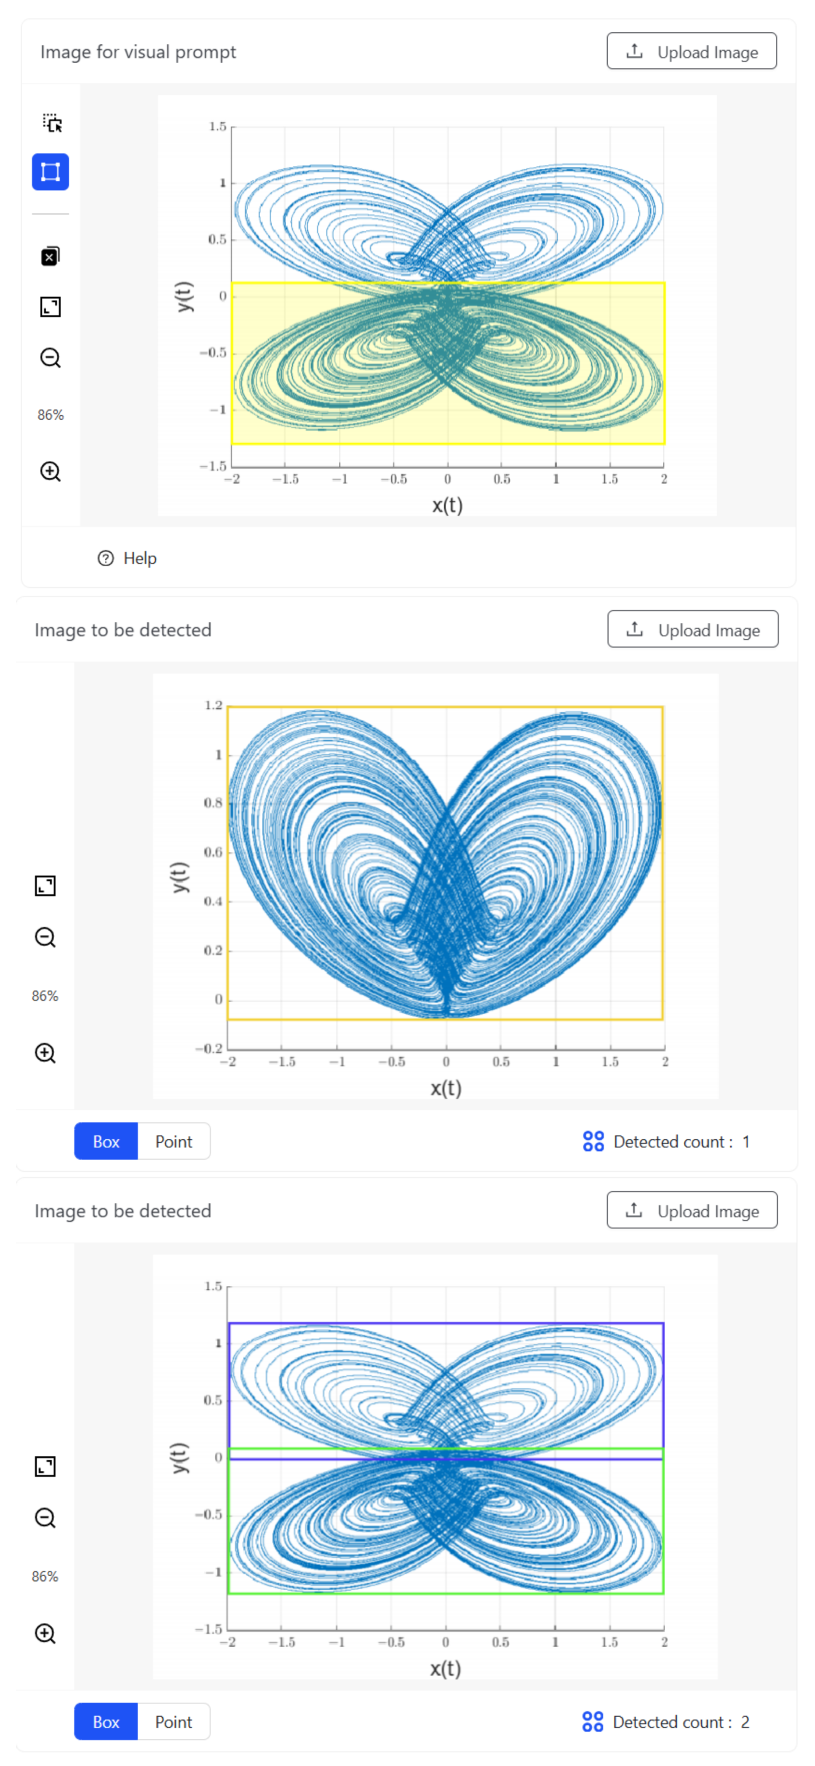Image resolution: width=815 pixels, height=1766 pixels.
Task: Zoom in on the heart-shaped plot image
Action: [x=45, y=1053]
